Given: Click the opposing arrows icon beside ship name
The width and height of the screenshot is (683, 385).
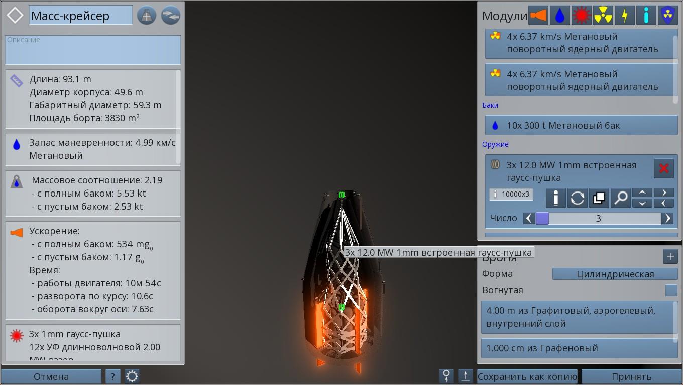Looking at the screenshot, I should click(x=171, y=16).
